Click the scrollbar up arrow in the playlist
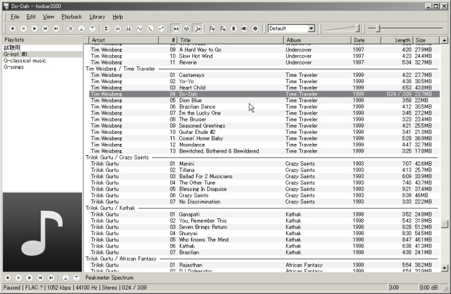The height and width of the screenshot is (294, 451). tap(444, 40)
